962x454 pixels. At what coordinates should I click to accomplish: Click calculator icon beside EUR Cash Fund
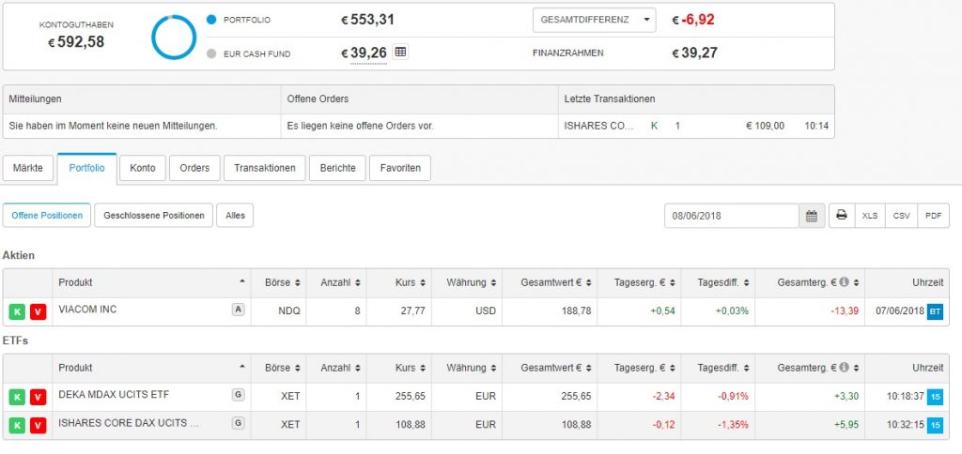[x=401, y=53]
